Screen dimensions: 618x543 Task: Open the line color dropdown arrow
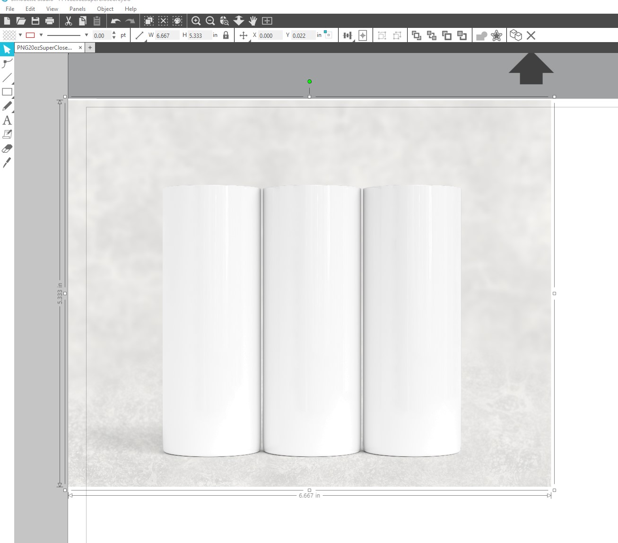[41, 35]
